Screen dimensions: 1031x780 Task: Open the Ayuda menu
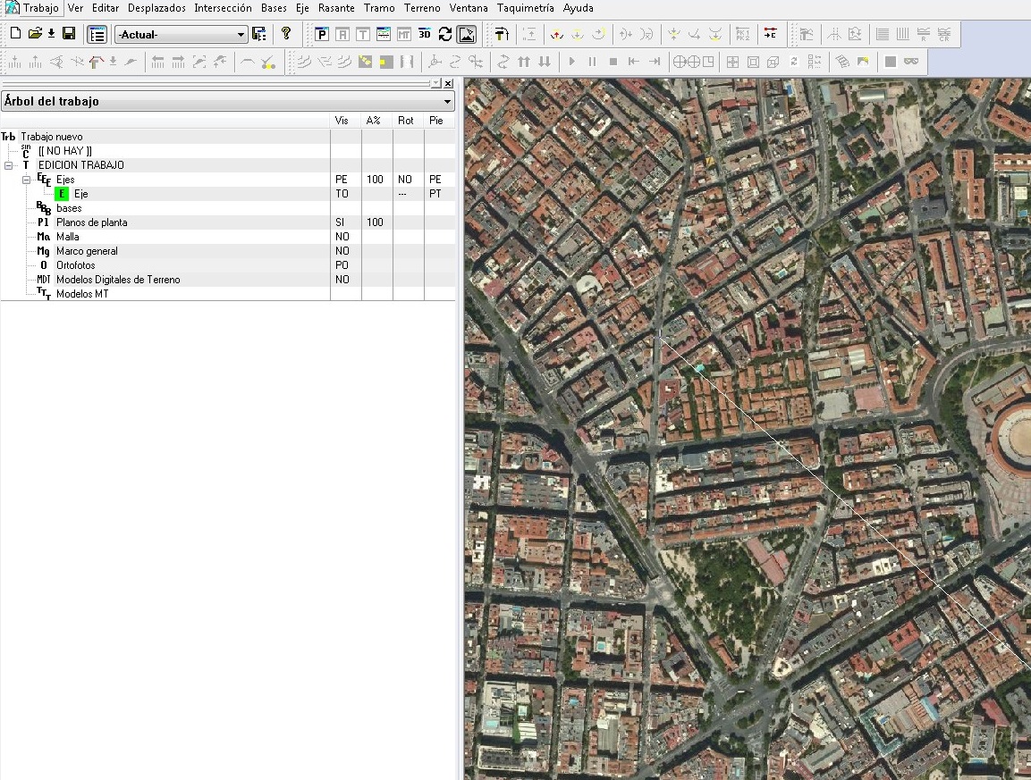[578, 8]
